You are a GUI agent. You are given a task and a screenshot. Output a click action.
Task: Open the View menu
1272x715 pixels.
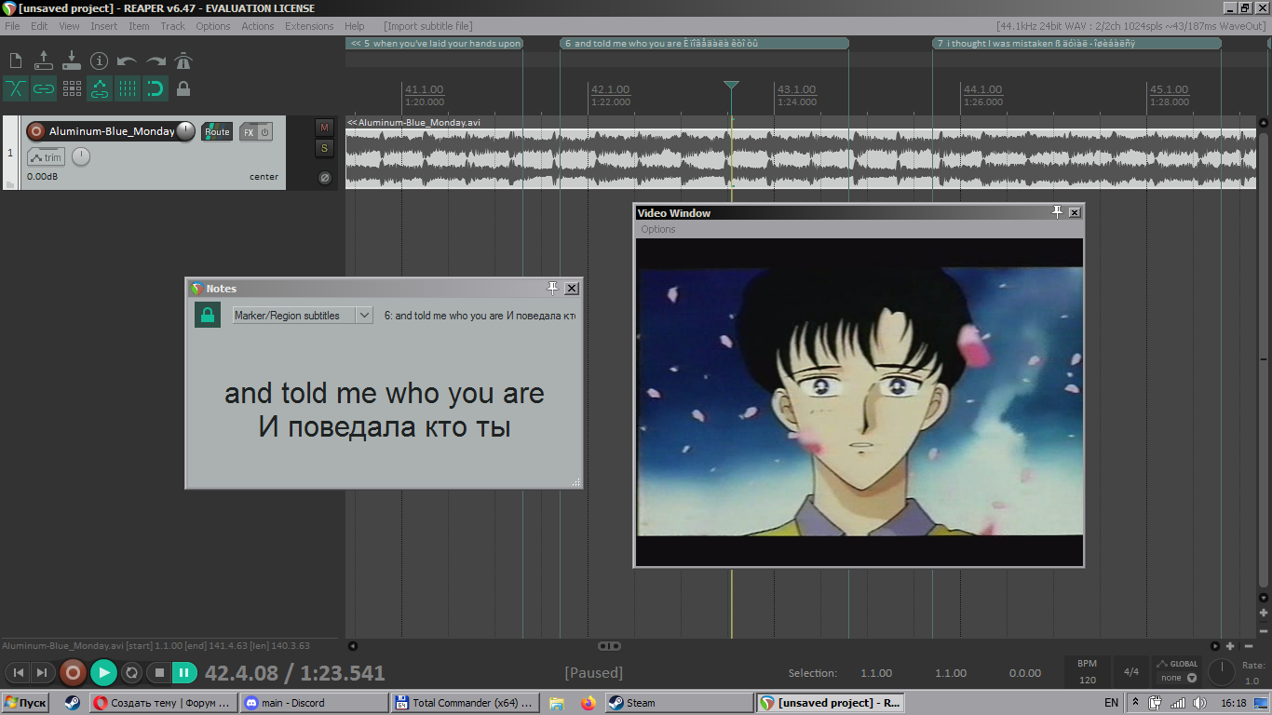(x=70, y=26)
